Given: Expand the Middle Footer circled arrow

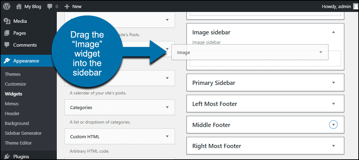Looking at the screenshot, I should pos(333,125).
